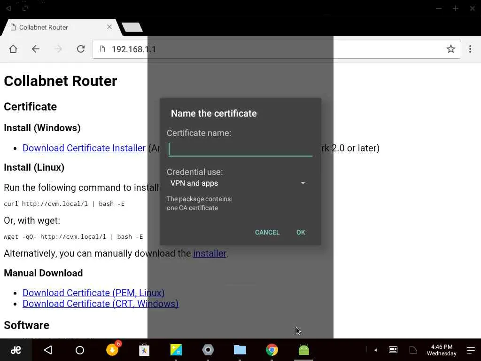Select the Collabnet Router tab
The image size is (481, 361).
(62, 27)
